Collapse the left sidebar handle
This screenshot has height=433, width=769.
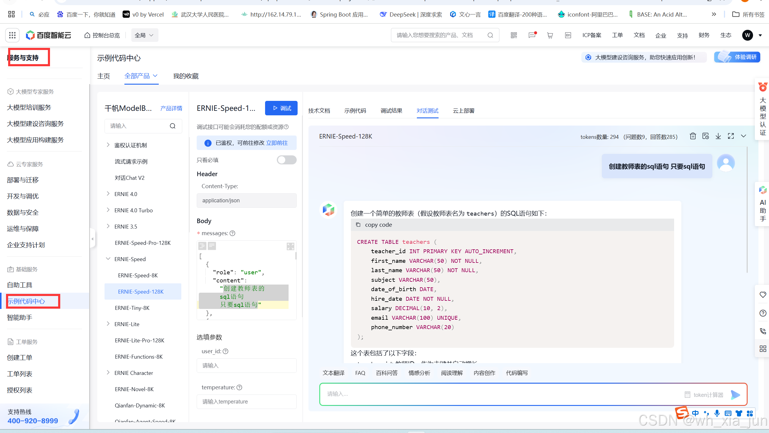(x=92, y=239)
